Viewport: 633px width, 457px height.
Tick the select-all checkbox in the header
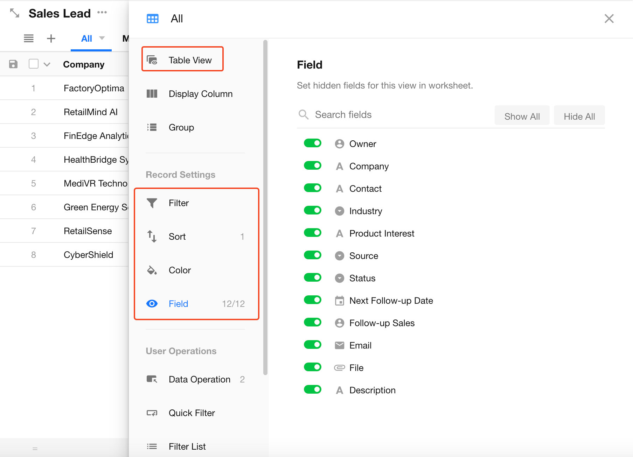click(34, 64)
